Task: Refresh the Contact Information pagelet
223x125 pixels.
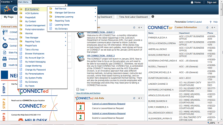Action: [207, 27]
